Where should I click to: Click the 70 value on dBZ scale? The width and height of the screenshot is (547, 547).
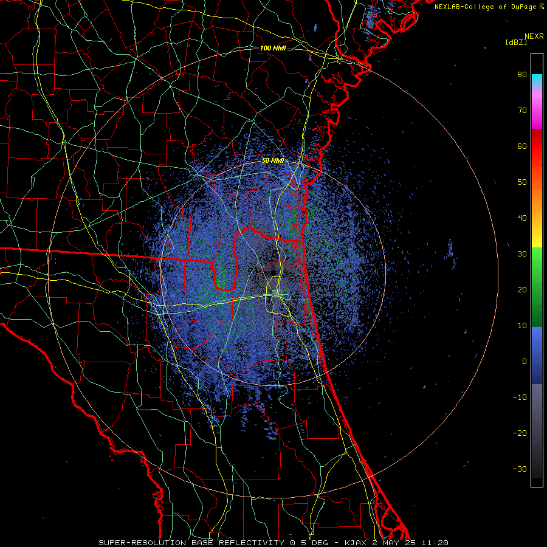pyautogui.click(x=522, y=111)
